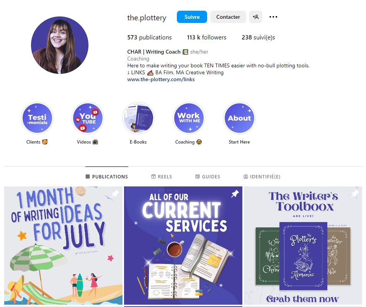This screenshot has width=366, height=307.
Task: Open the three-dots options menu
Action: [x=273, y=17]
